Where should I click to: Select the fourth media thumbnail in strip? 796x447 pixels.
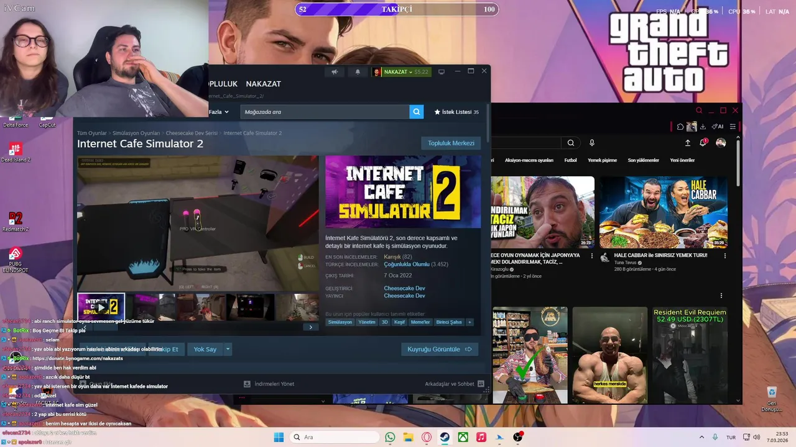pyautogui.click(x=250, y=307)
